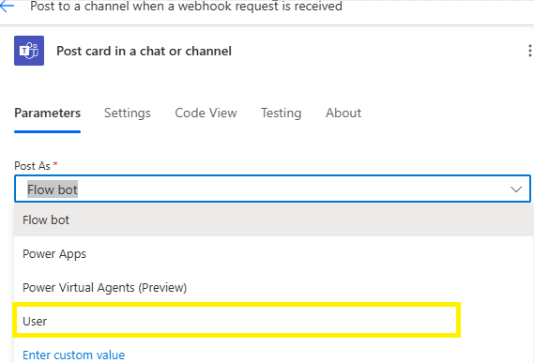Switch to the Parameters tab

[x=47, y=113]
